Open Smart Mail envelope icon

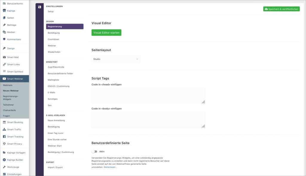[4, 57]
